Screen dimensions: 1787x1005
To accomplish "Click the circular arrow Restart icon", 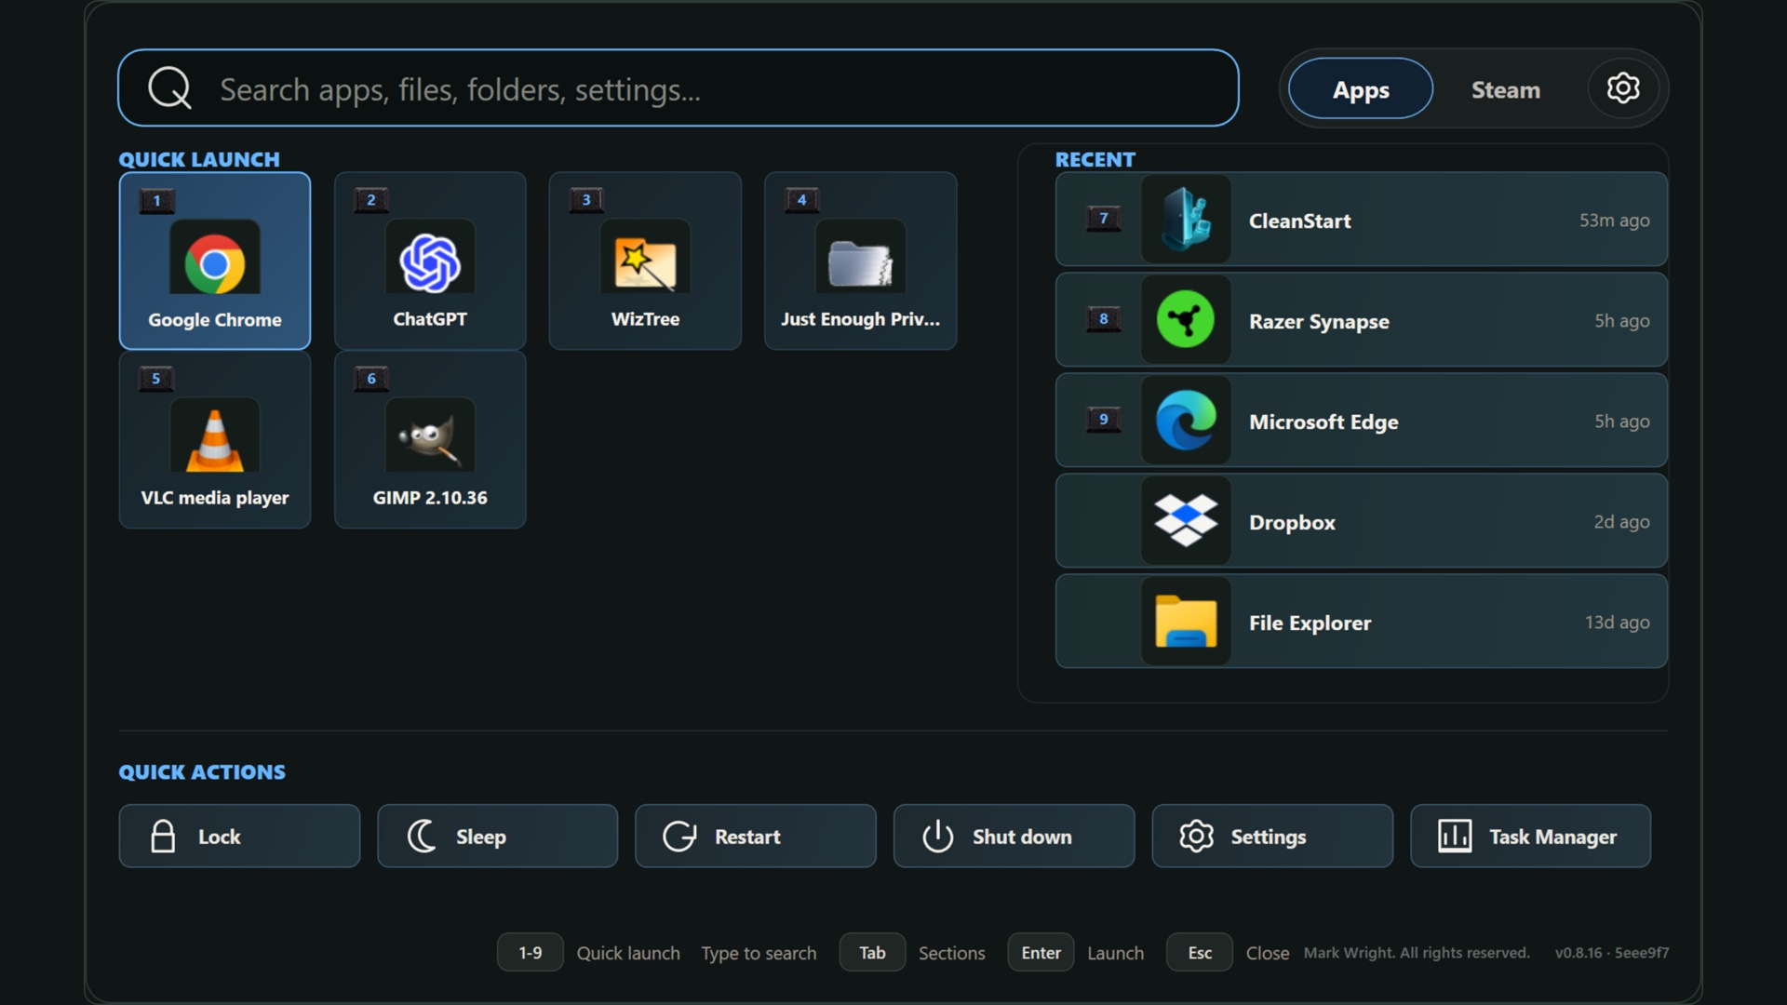I will point(679,837).
